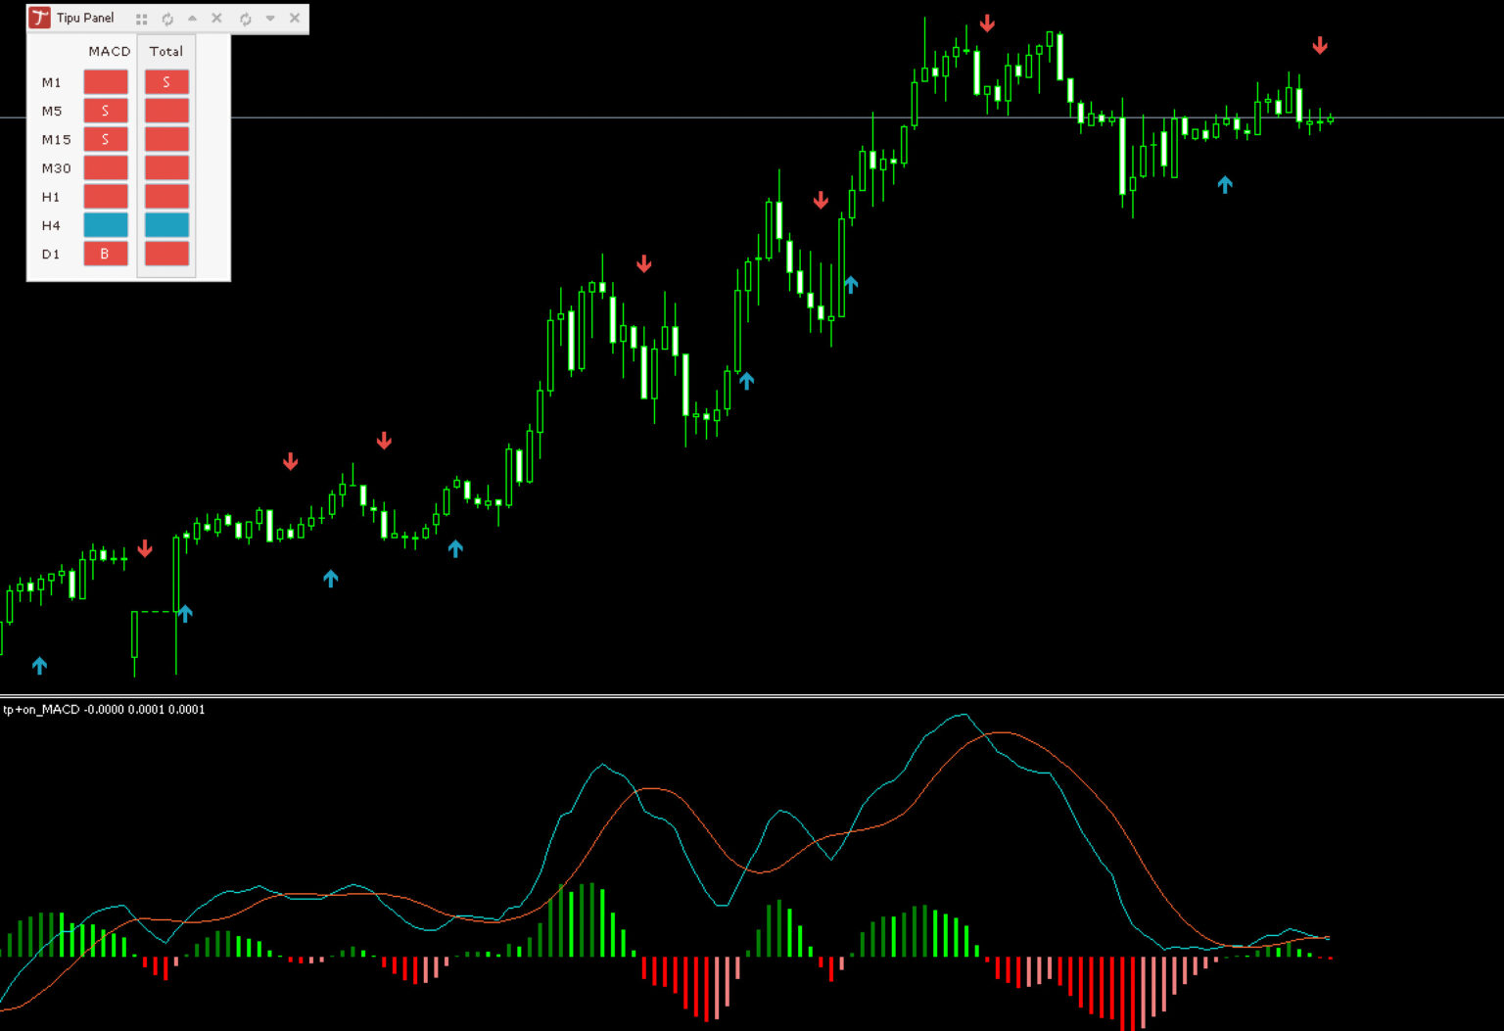Click the M15 MACD cell marked S
1504x1031 pixels.
tap(106, 139)
